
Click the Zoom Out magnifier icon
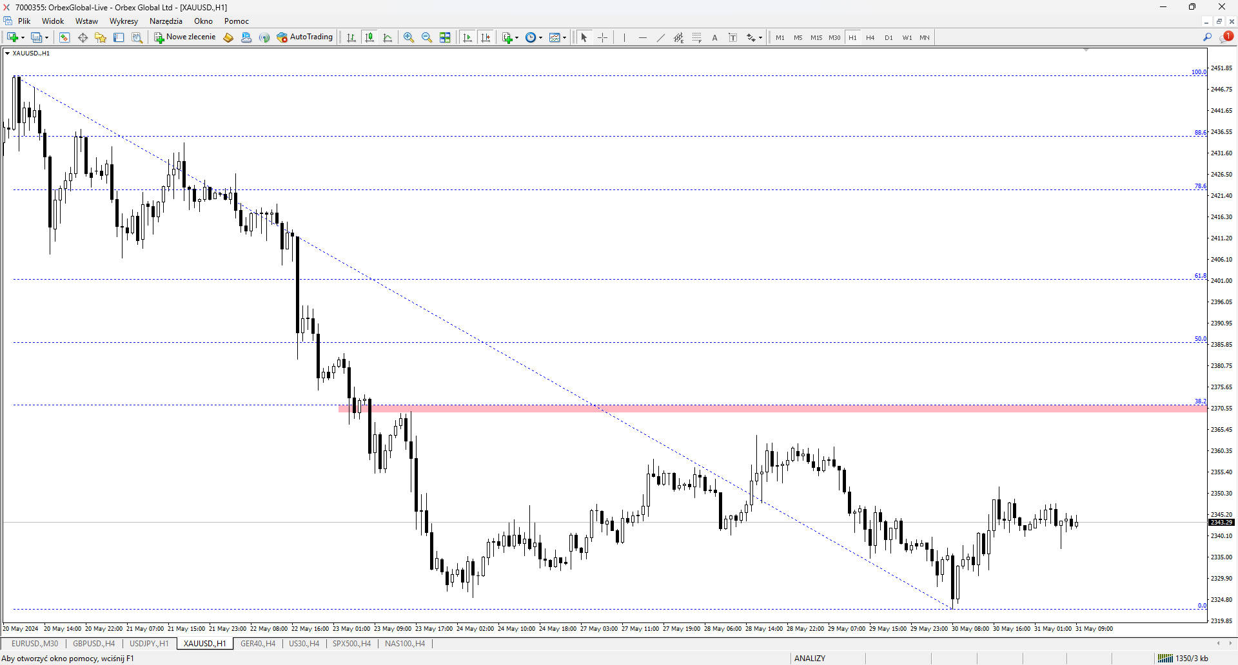pos(426,37)
